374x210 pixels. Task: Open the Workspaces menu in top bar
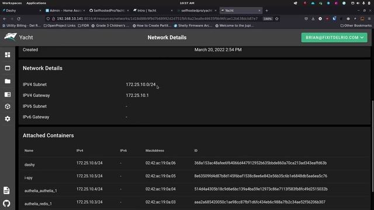click(x=12, y=3)
